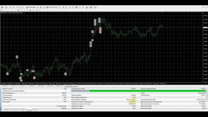The height and width of the screenshot is (117, 208).
Task: Click the GBPUSD,M5 chart title text
Action: click(x=12, y=13)
